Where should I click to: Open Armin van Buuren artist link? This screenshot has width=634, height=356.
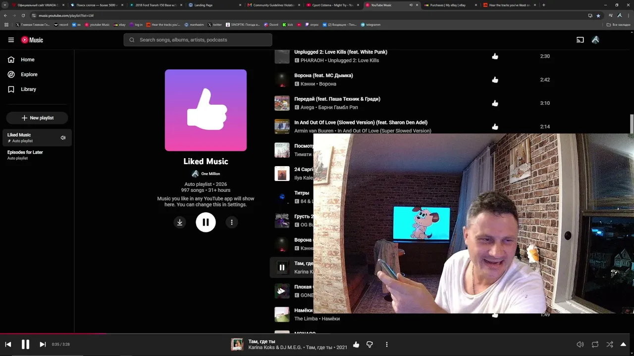314,131
